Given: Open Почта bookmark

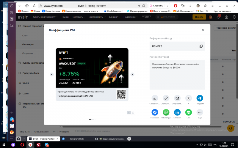Looking at the screenshot, I should coord(35,11).
